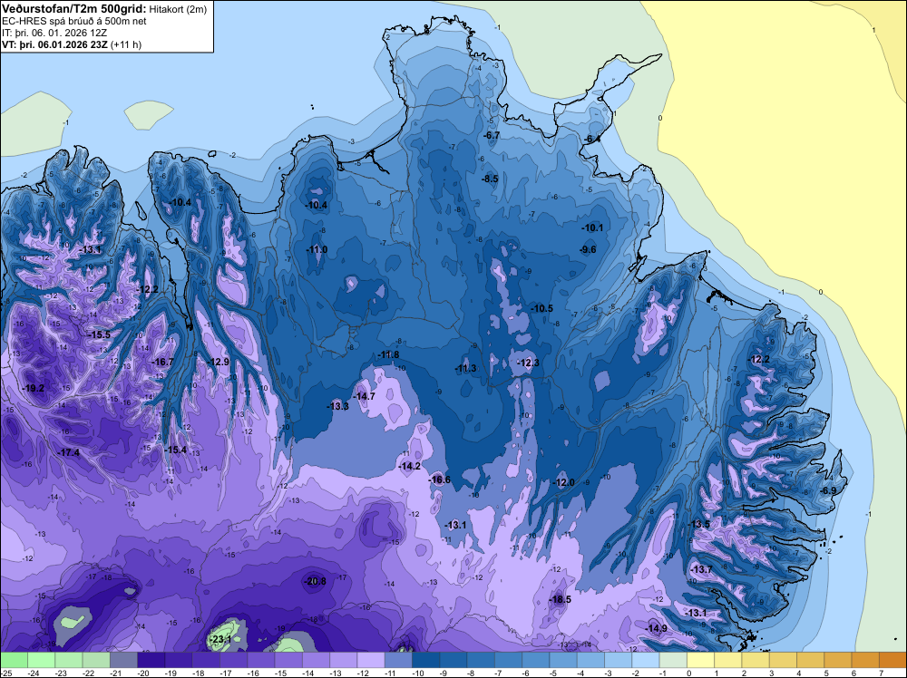Screen dimensions: 907x678
Task: Click the legend tick label "4"
Action: [x=799, y=673]
